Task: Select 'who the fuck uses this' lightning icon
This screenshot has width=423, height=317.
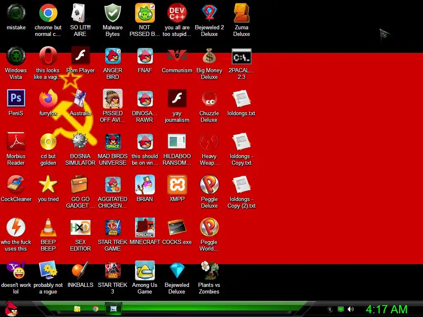Action: 16,227
